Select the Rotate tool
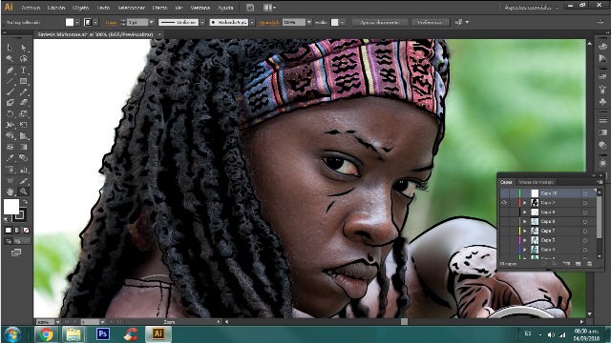Viewport: 611px width, 343px height. click(10, 114)
